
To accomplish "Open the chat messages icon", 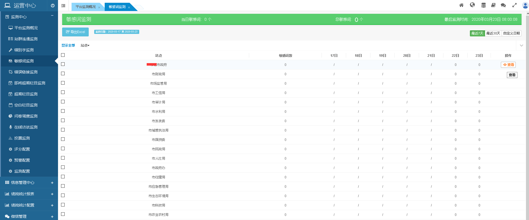I will click(x=503, y=5).
